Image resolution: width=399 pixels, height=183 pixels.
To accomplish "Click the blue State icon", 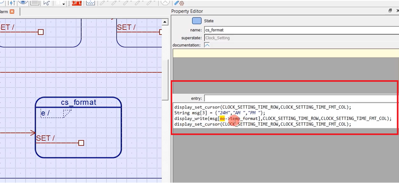I will 197,21.
